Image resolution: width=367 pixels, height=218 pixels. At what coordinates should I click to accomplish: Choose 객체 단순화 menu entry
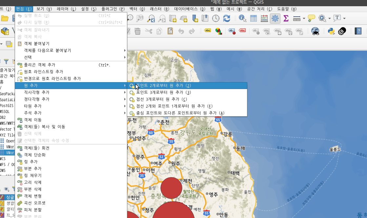pos(71,155)
